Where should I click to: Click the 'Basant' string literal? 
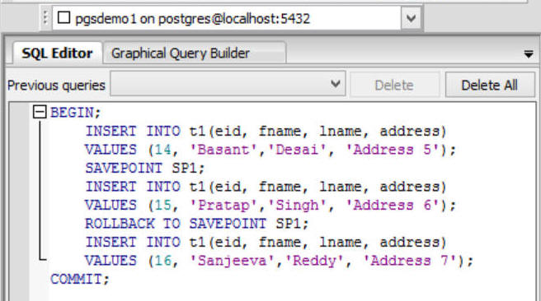click(x=223, y=150)
